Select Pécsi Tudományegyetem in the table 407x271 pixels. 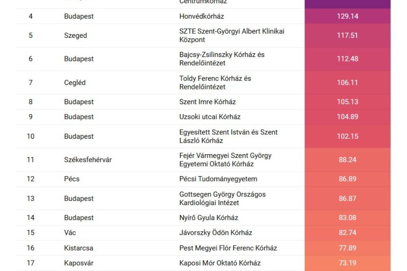(x=218, y=179)
